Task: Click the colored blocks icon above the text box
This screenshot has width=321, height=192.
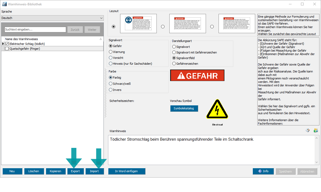Action: pyautogui.click(x=316, y=130)
